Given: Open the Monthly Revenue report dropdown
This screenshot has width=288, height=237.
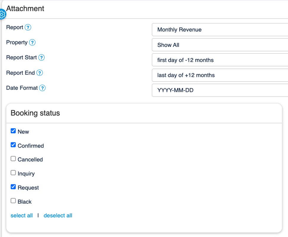Looking at the screenshot, I should tap(220, 30).
